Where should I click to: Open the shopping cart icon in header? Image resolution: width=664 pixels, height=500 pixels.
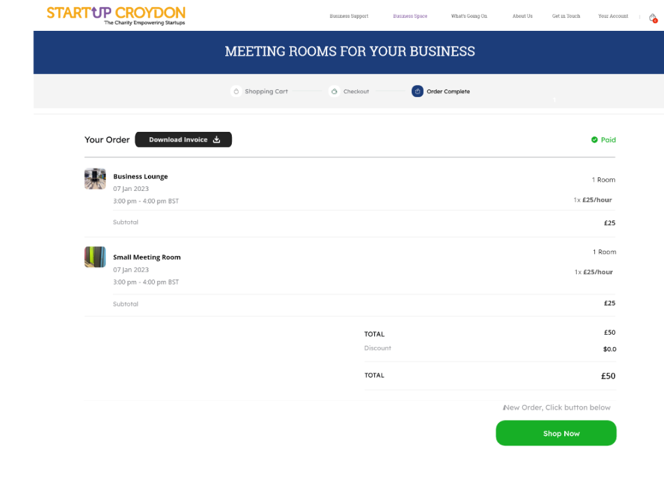(653, 17)
